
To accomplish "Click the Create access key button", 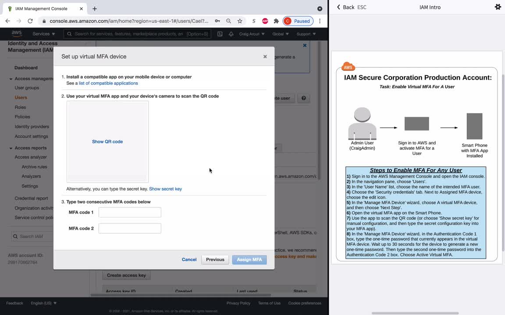I will (126, 275).
